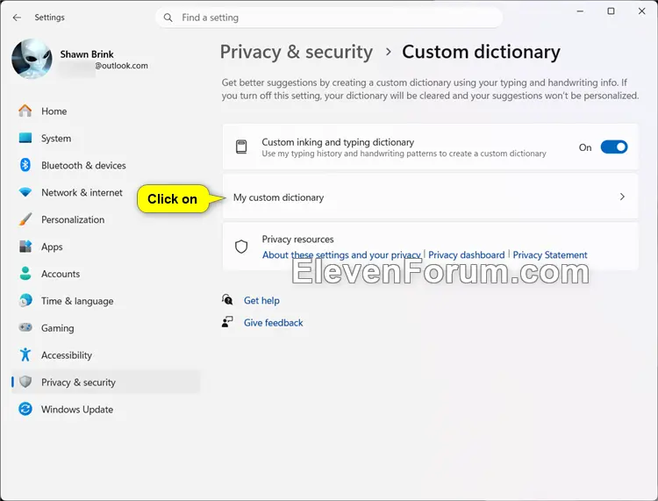658x501 pixels.
Task: Open the Accounts category
Action: [x=106, y=274]
